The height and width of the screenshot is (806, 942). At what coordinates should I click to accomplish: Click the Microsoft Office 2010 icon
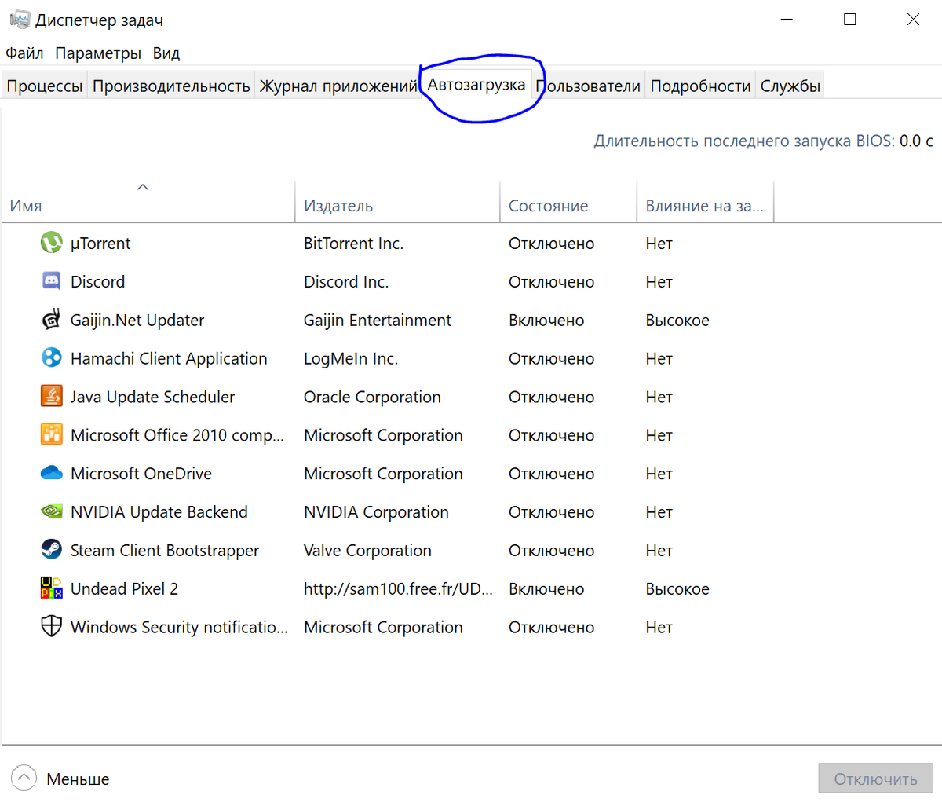click(x=51, y=434)
